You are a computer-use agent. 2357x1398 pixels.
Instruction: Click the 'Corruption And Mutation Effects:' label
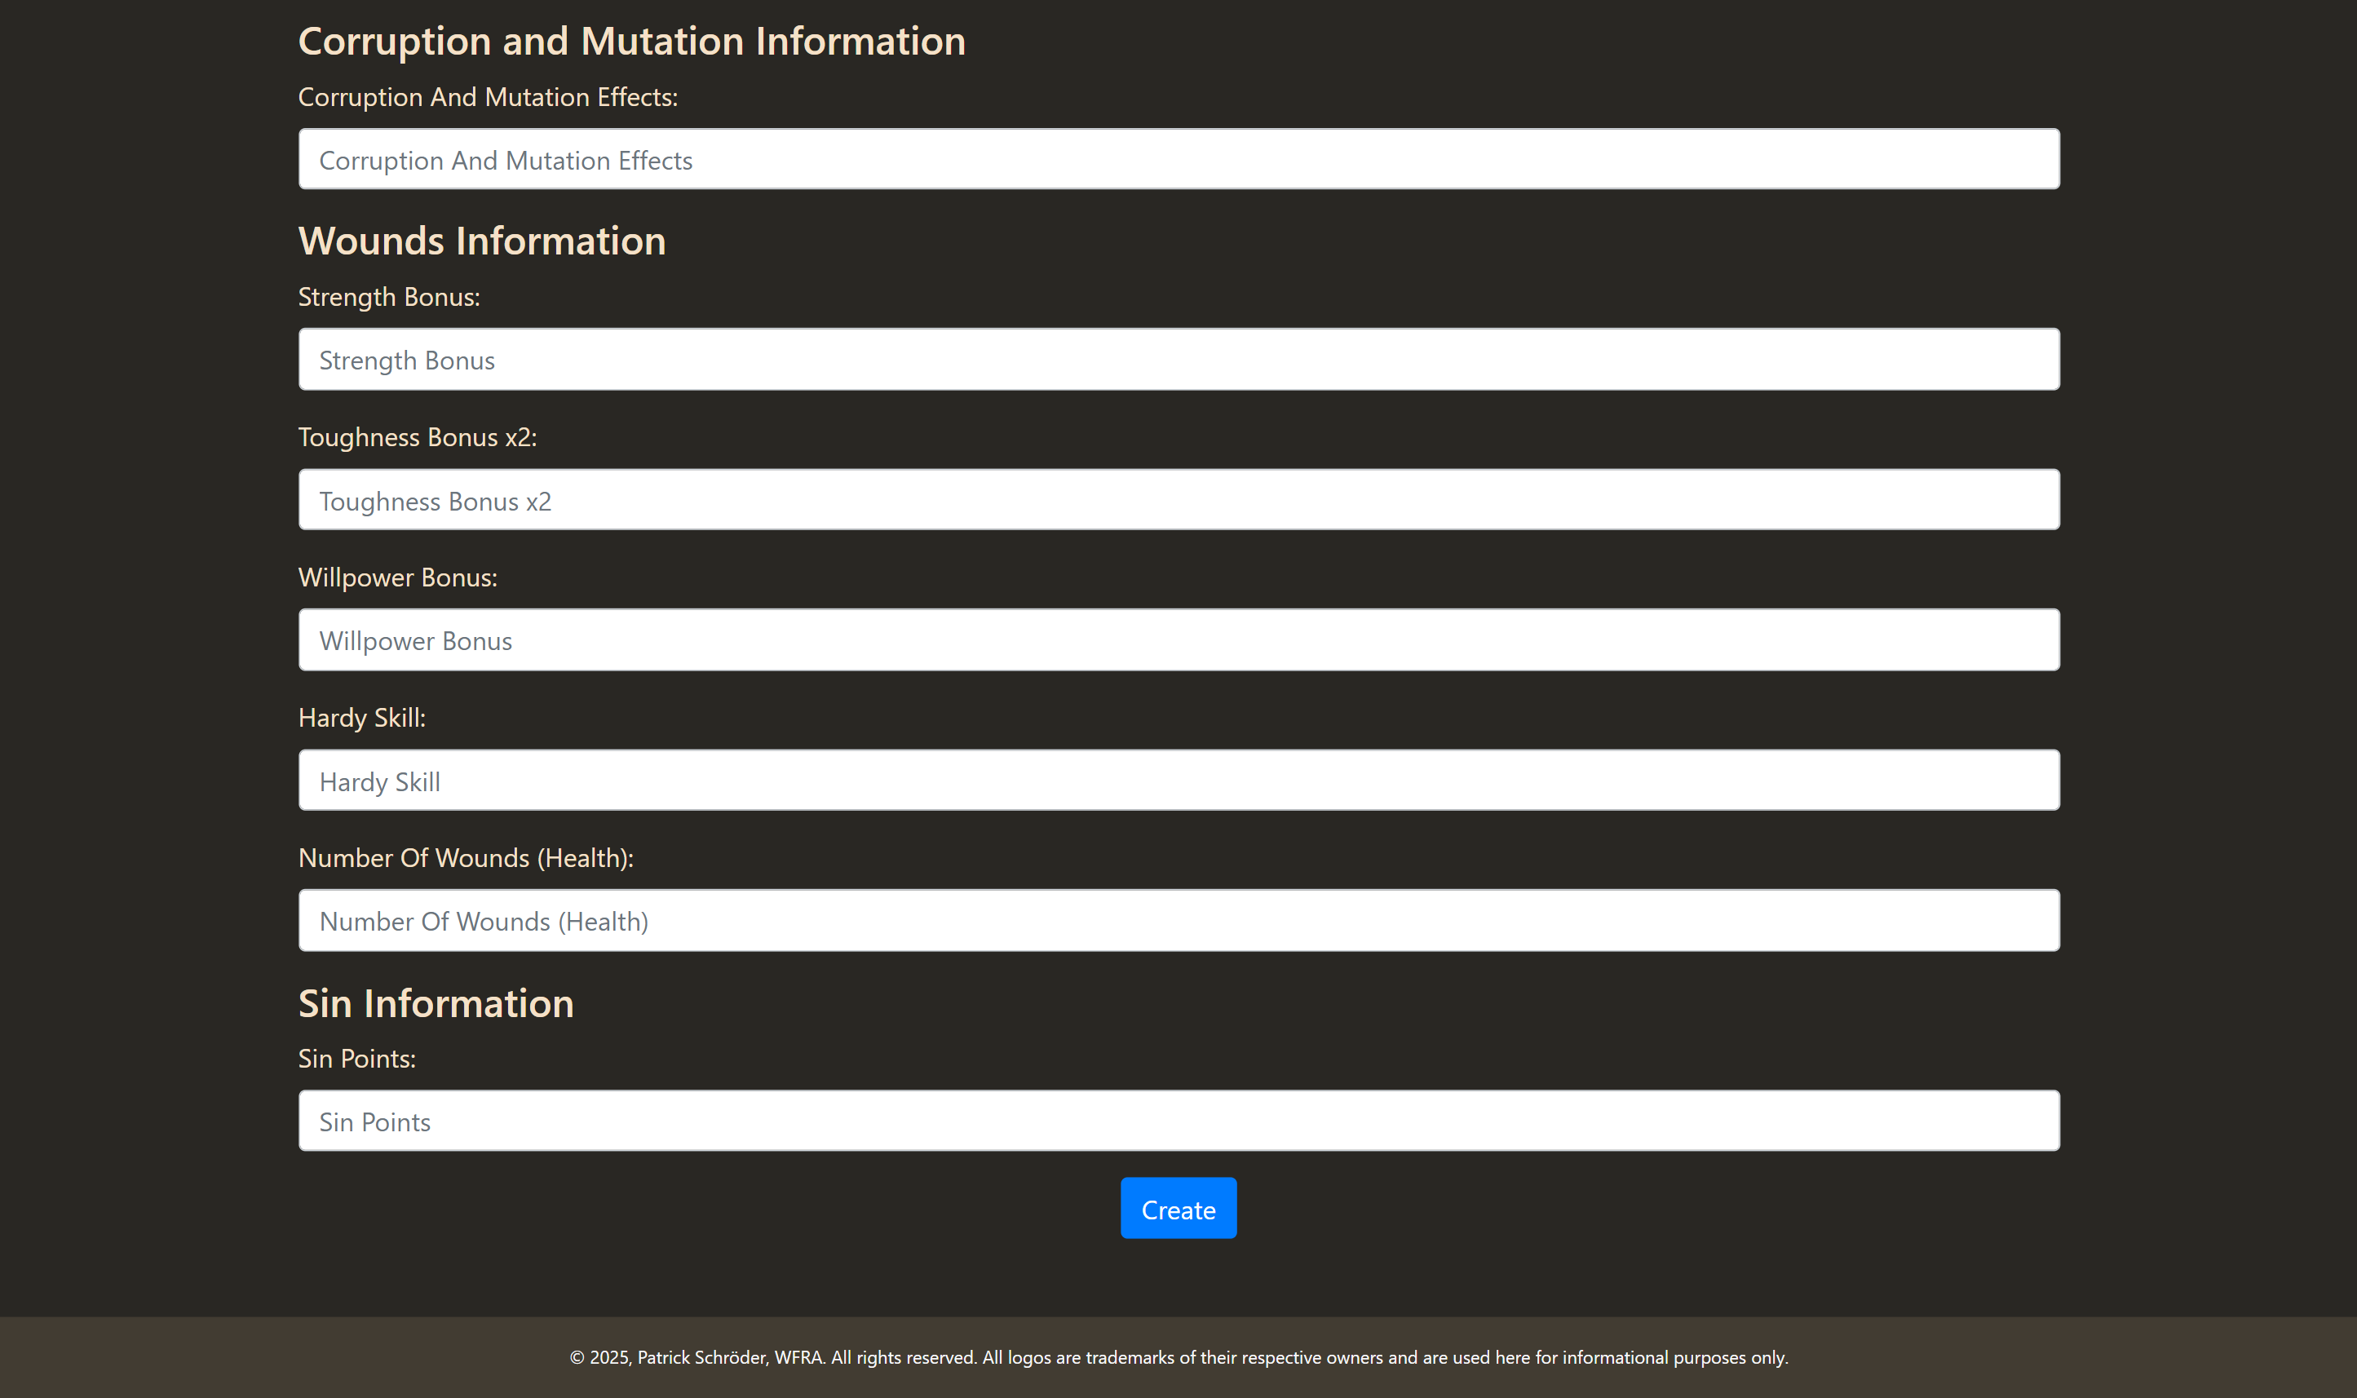[488, 97]
